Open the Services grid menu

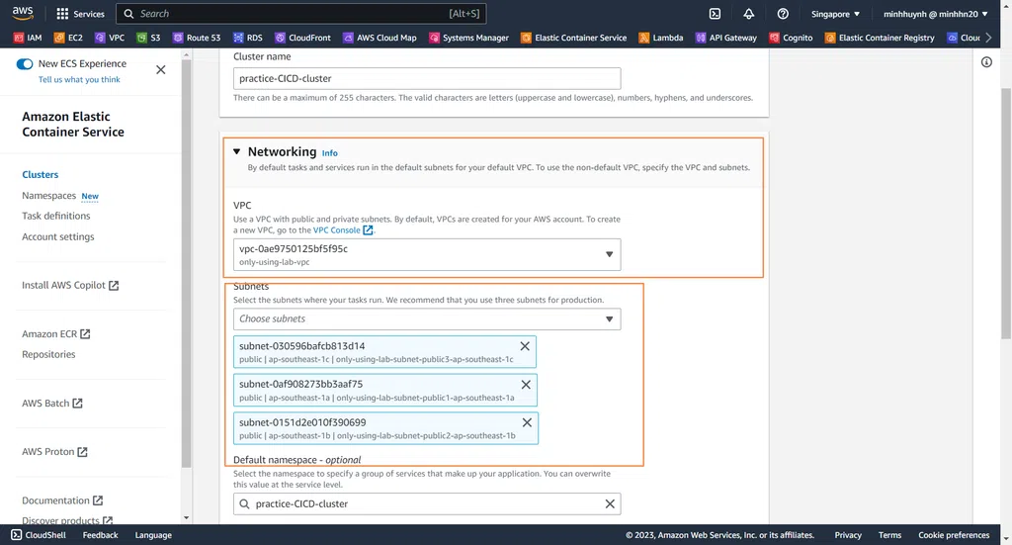point(81,14)
